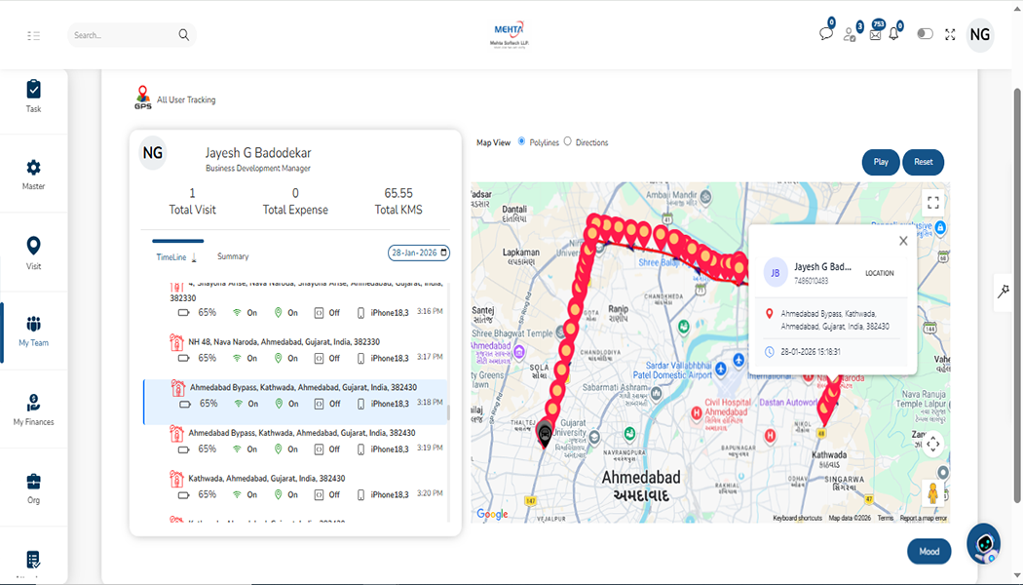The height and width of the screenshot is (585, 1023).
Task: Select the Directions map view option
Action: tap(568, 142)
